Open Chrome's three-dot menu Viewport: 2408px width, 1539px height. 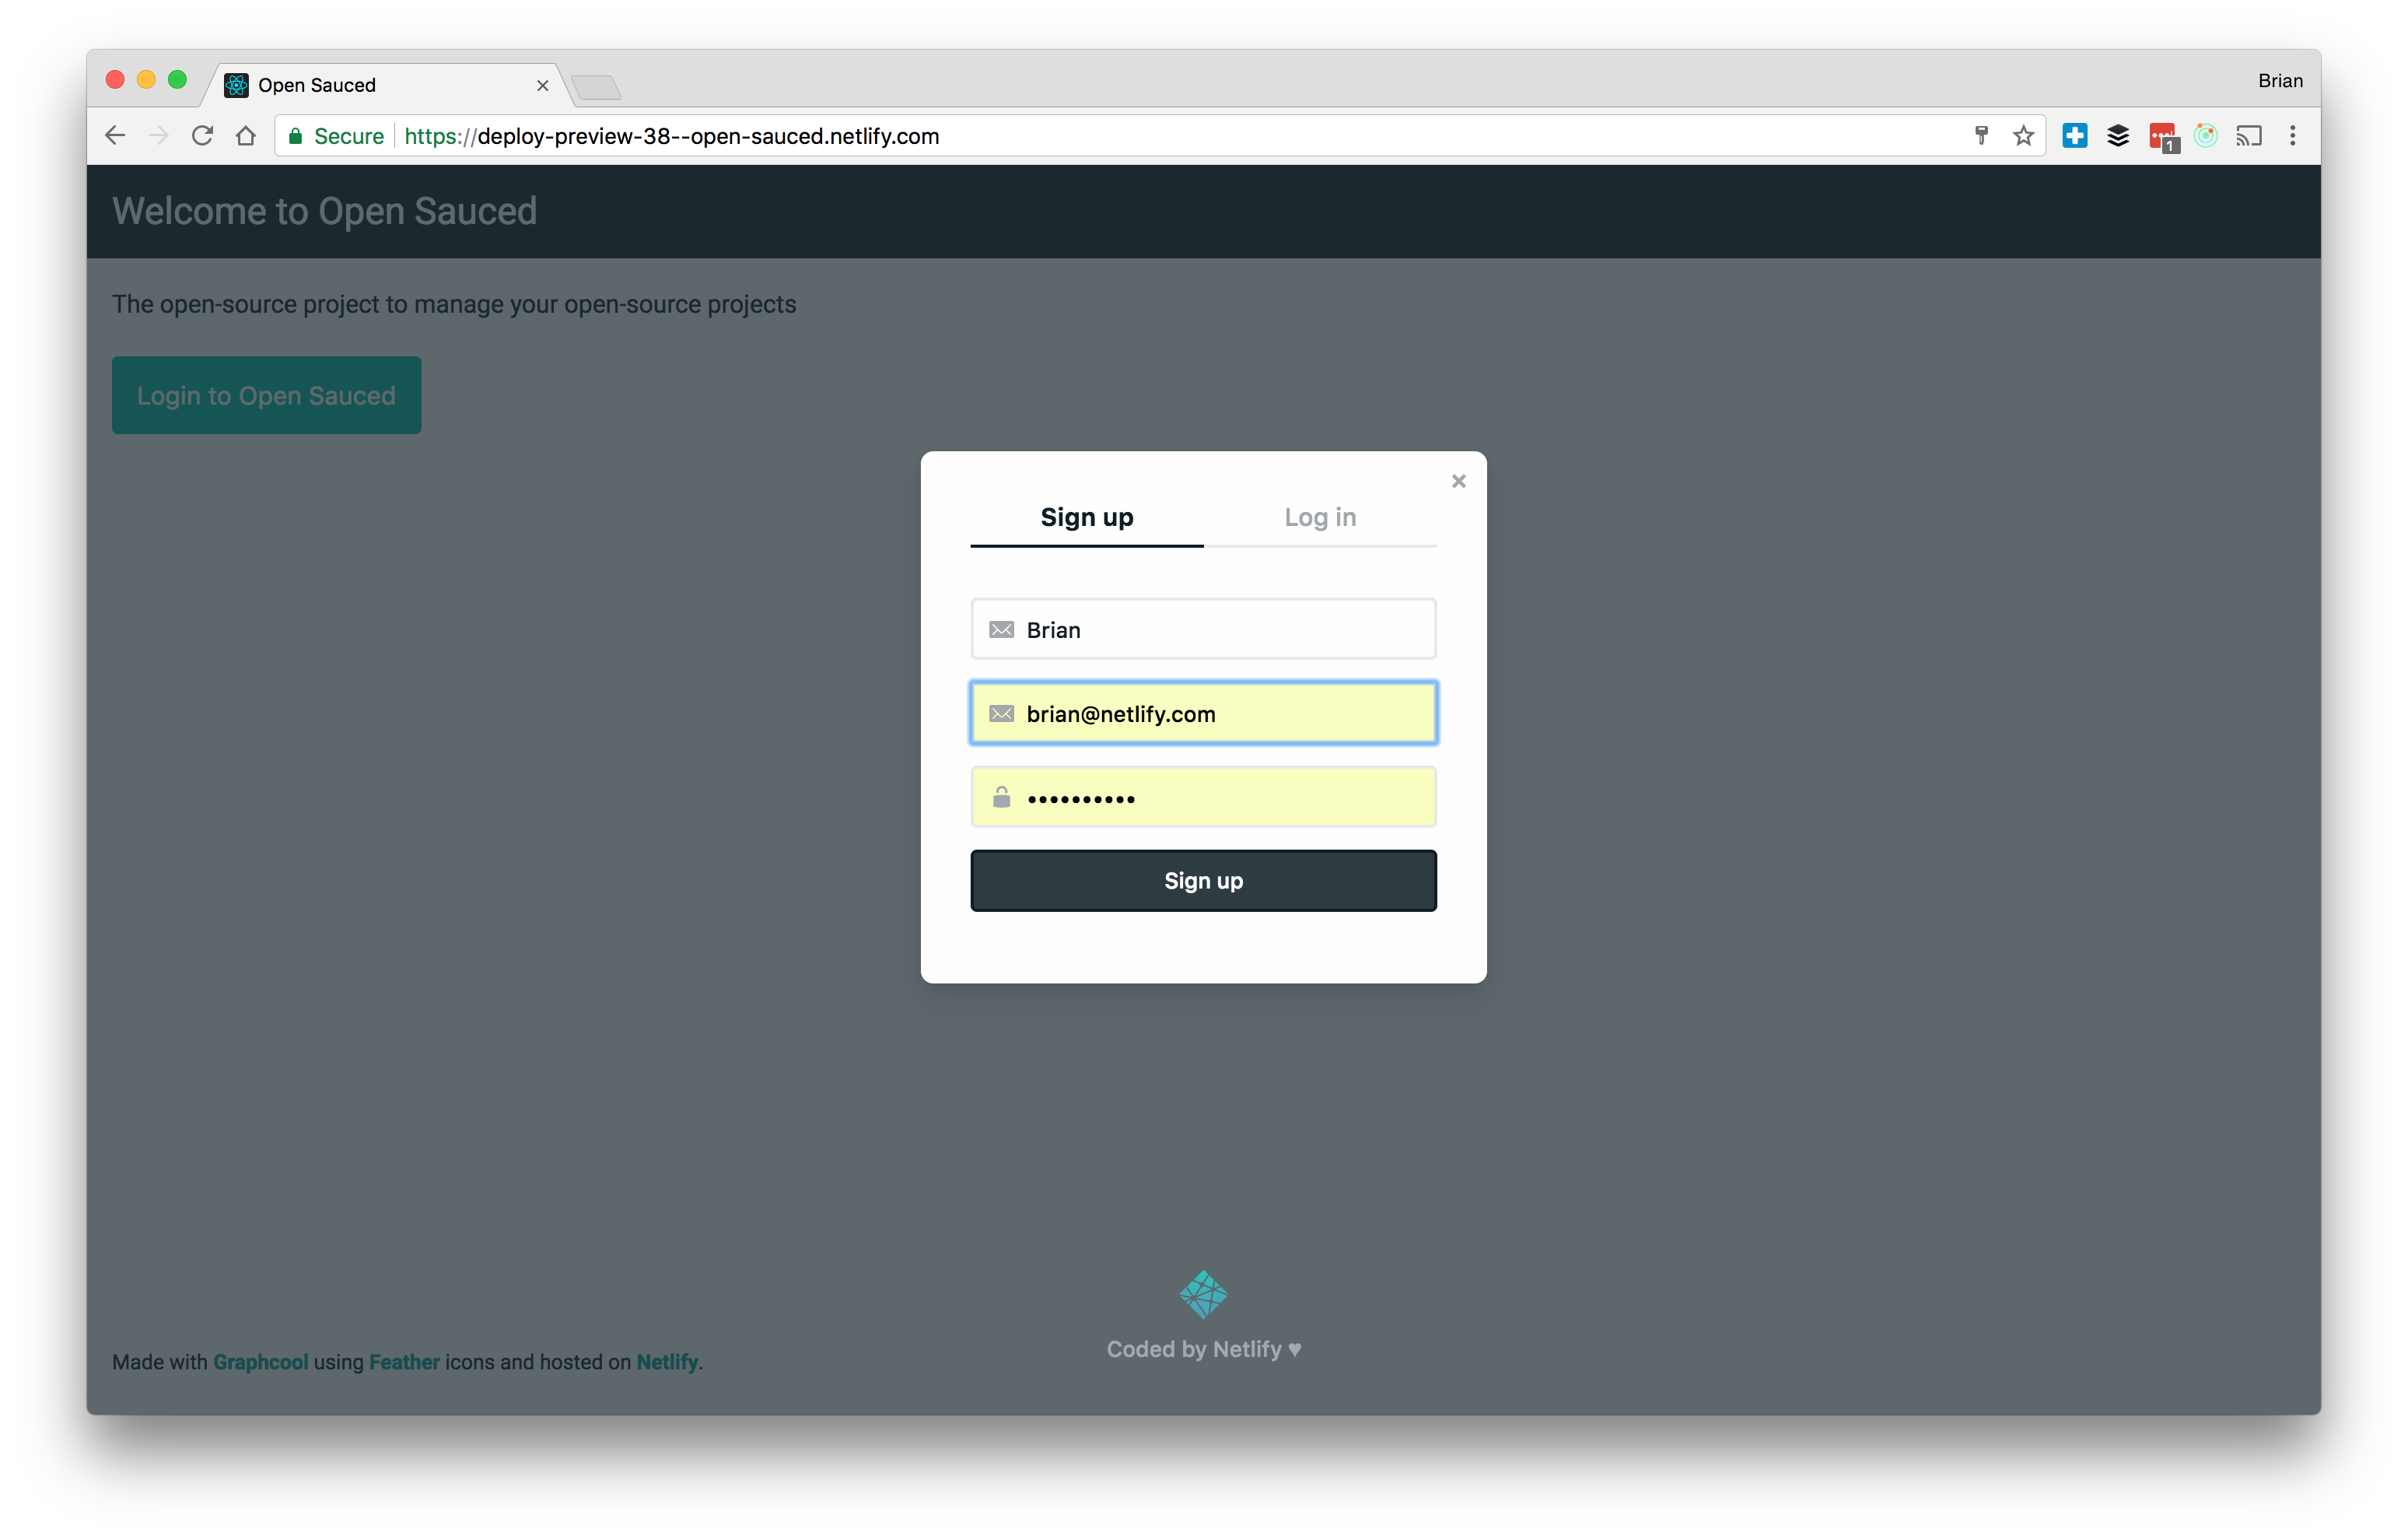(x=2293, y=135)
